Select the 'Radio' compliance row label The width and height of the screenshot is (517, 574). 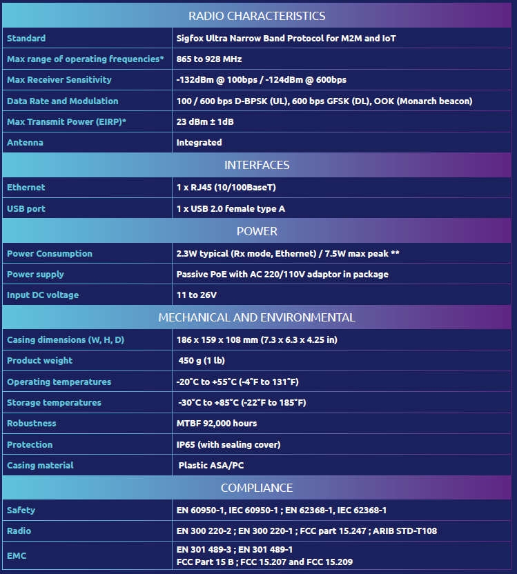tap(19, 531)
